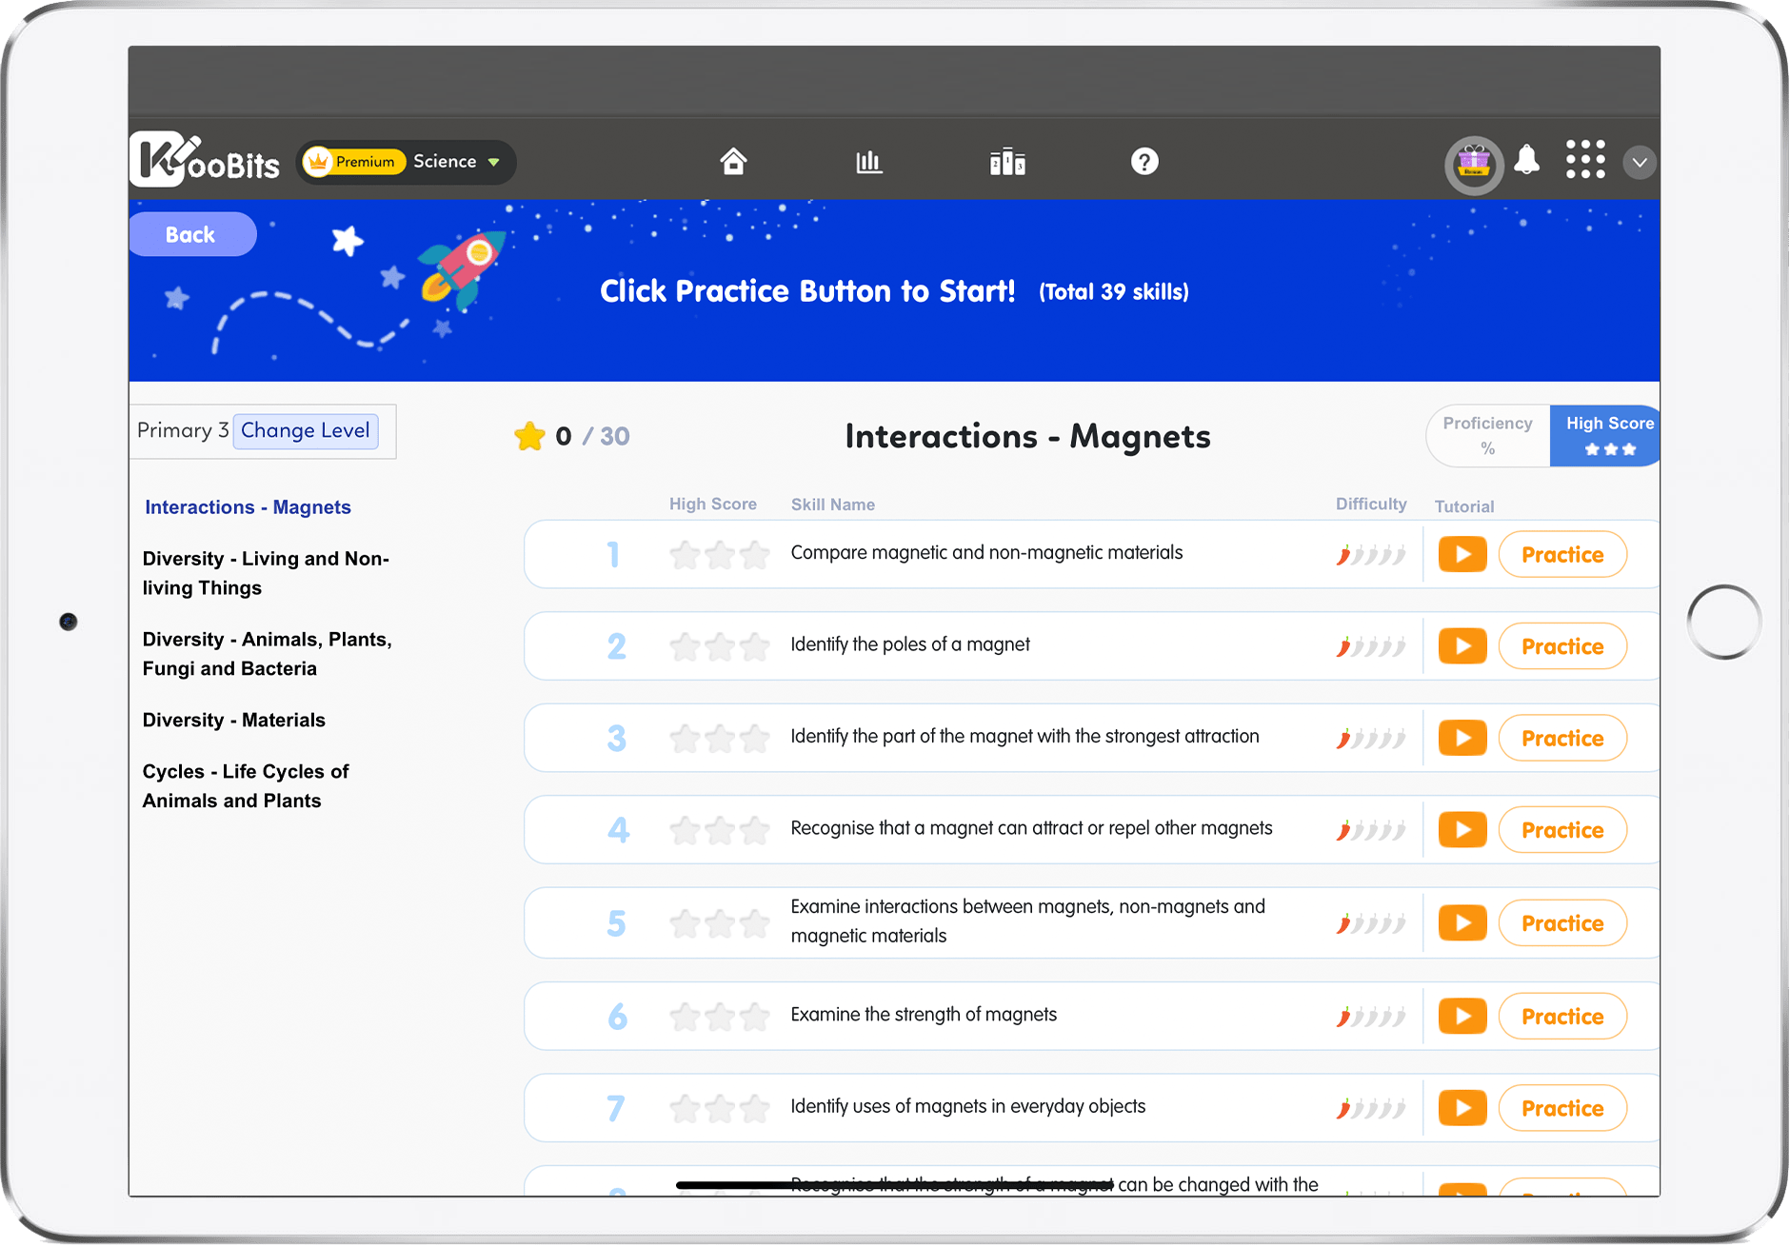
Task: Click the Interactions - Magnets page heading
Action: tap(1027, 436)
